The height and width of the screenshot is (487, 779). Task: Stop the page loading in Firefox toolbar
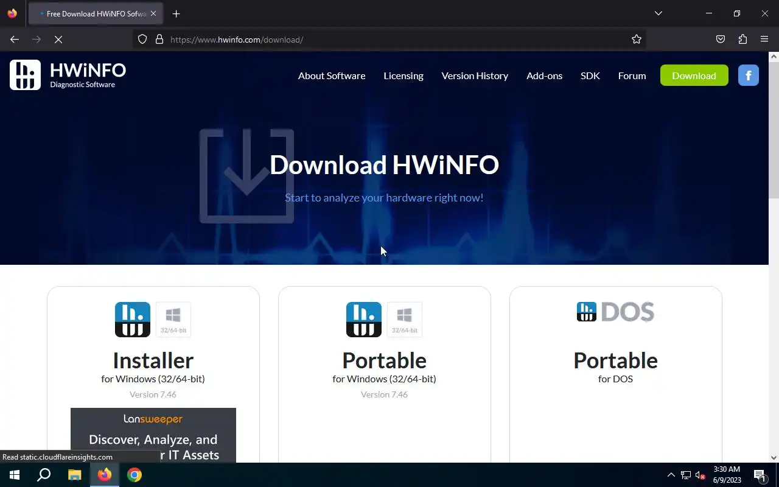58,40
